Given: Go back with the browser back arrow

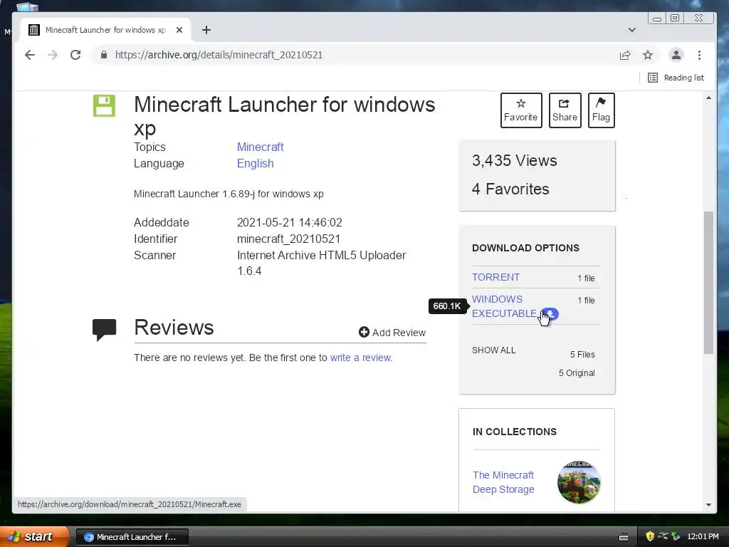Looking at the screenshot, I should (x=30, y=55).
